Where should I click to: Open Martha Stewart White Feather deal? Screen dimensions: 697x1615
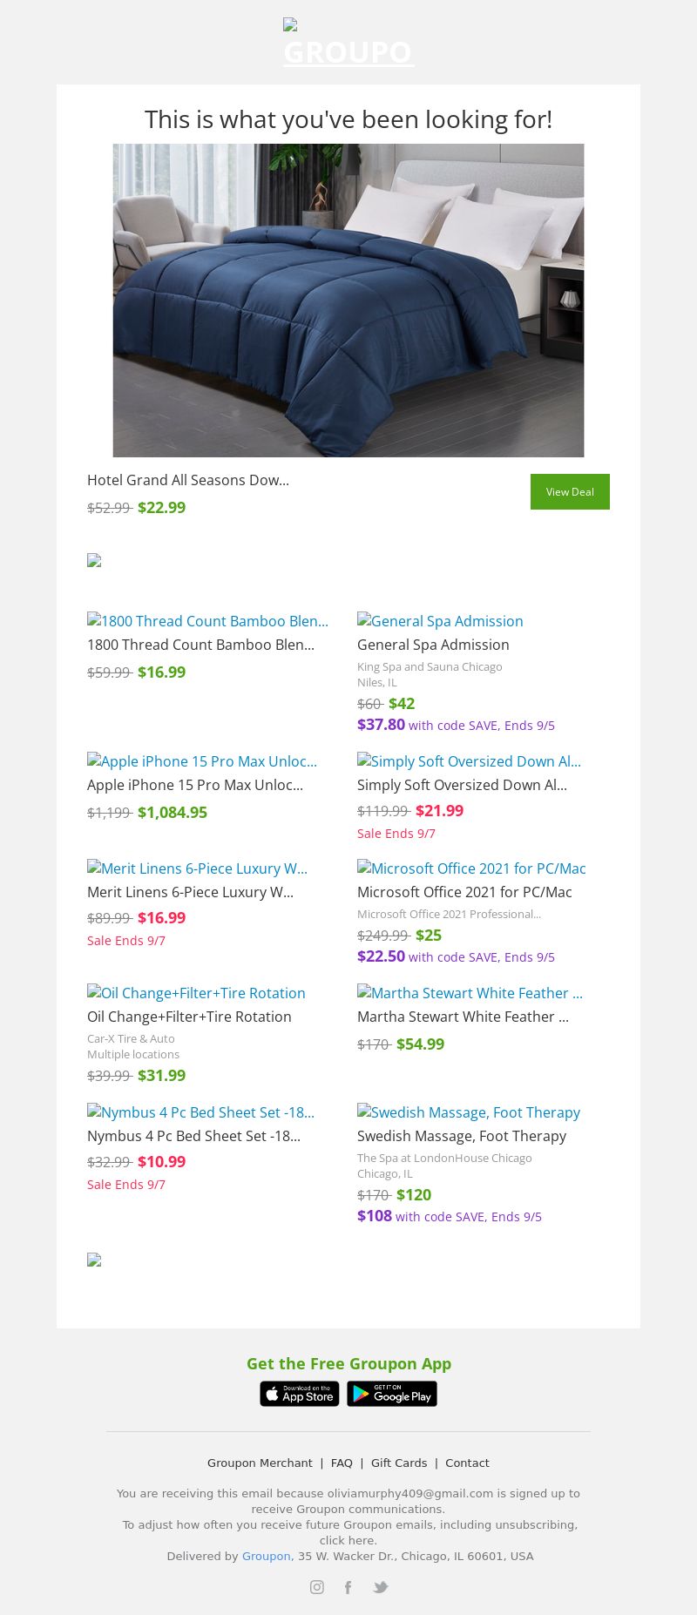pos(463,1017)
